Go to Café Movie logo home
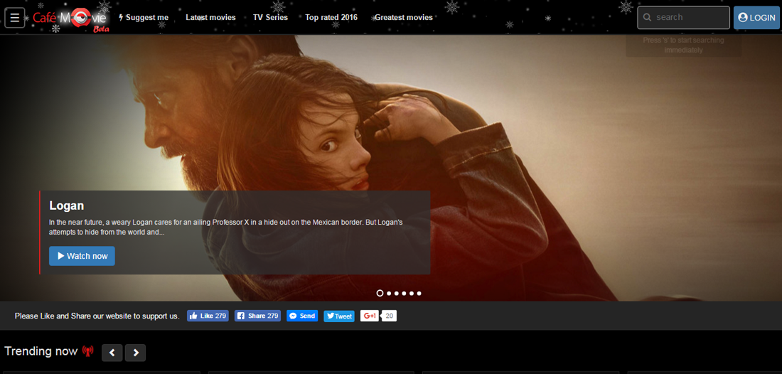The width and height of the screenshot is (782, 374). point(70,20)
